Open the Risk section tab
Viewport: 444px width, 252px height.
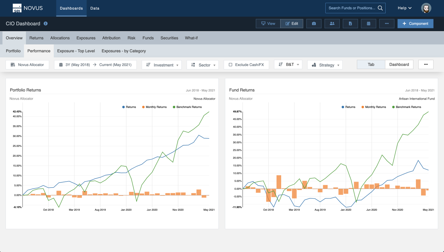(131, 38)
